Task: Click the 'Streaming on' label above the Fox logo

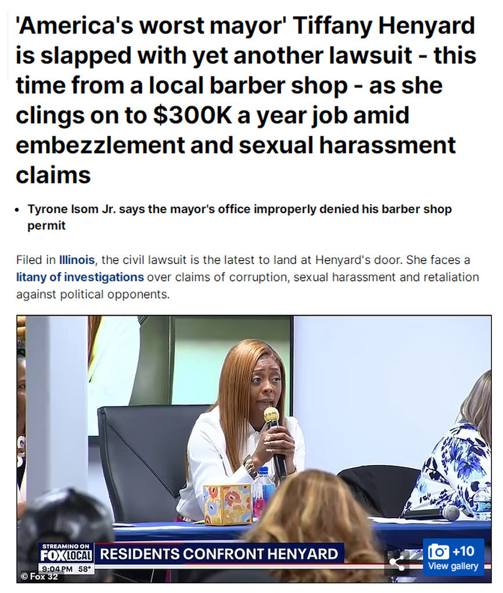Action: (66, 546)
